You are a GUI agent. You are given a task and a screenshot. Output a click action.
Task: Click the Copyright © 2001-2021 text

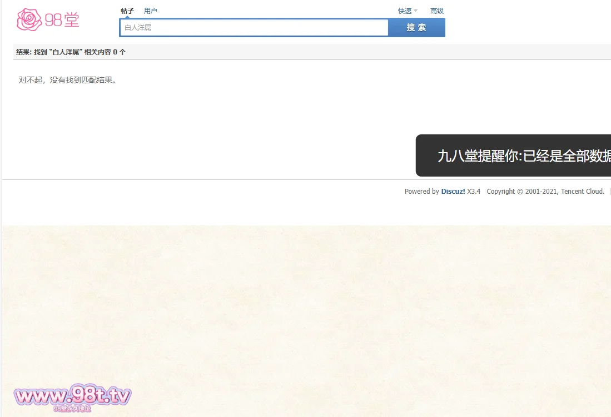pyautogui.click(x=522, y=192)
